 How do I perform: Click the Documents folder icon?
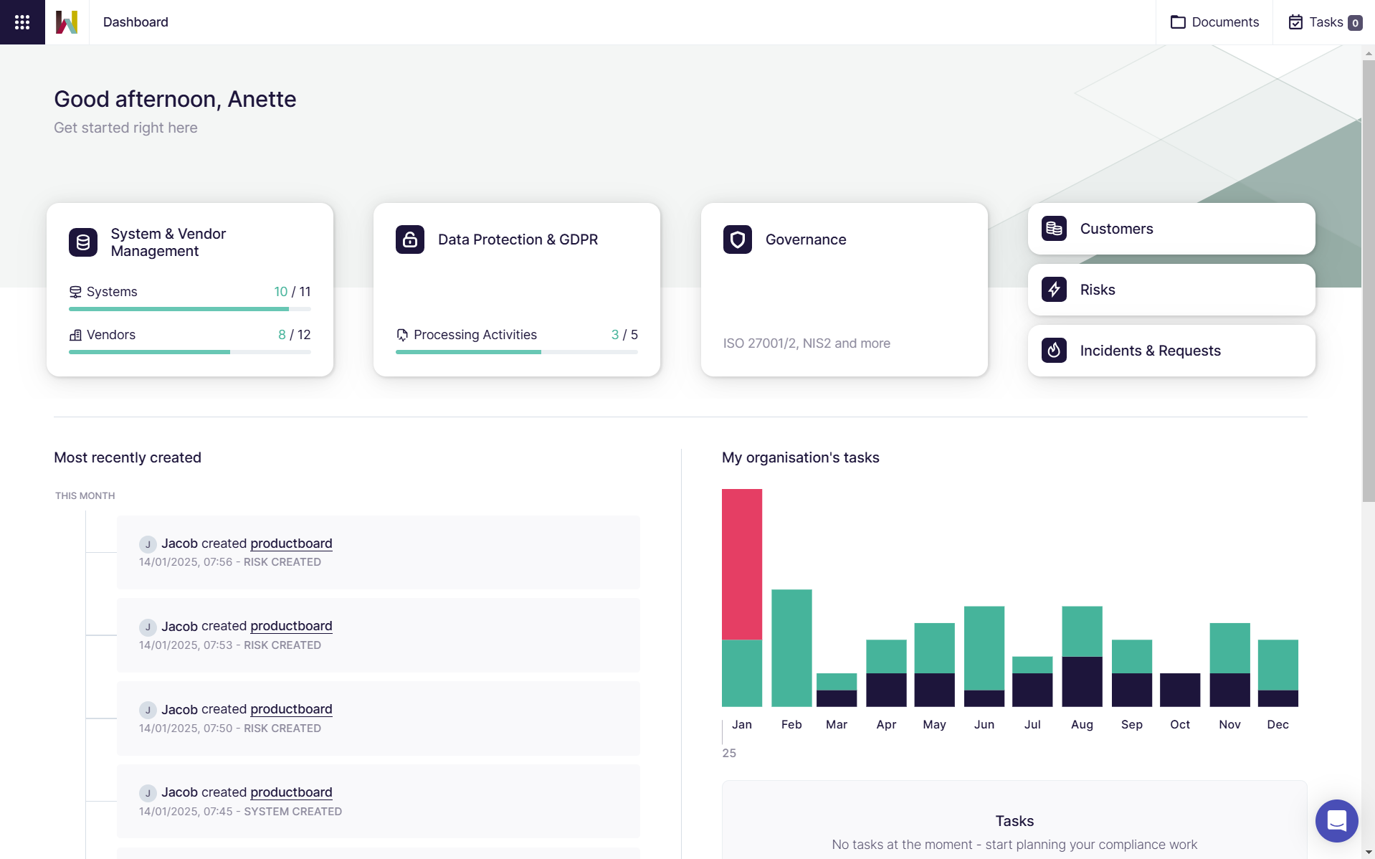pos(1178,22)
